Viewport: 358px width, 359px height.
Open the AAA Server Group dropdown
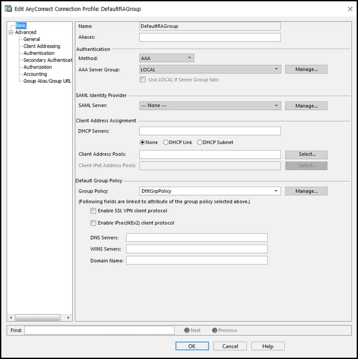(210, 69)
